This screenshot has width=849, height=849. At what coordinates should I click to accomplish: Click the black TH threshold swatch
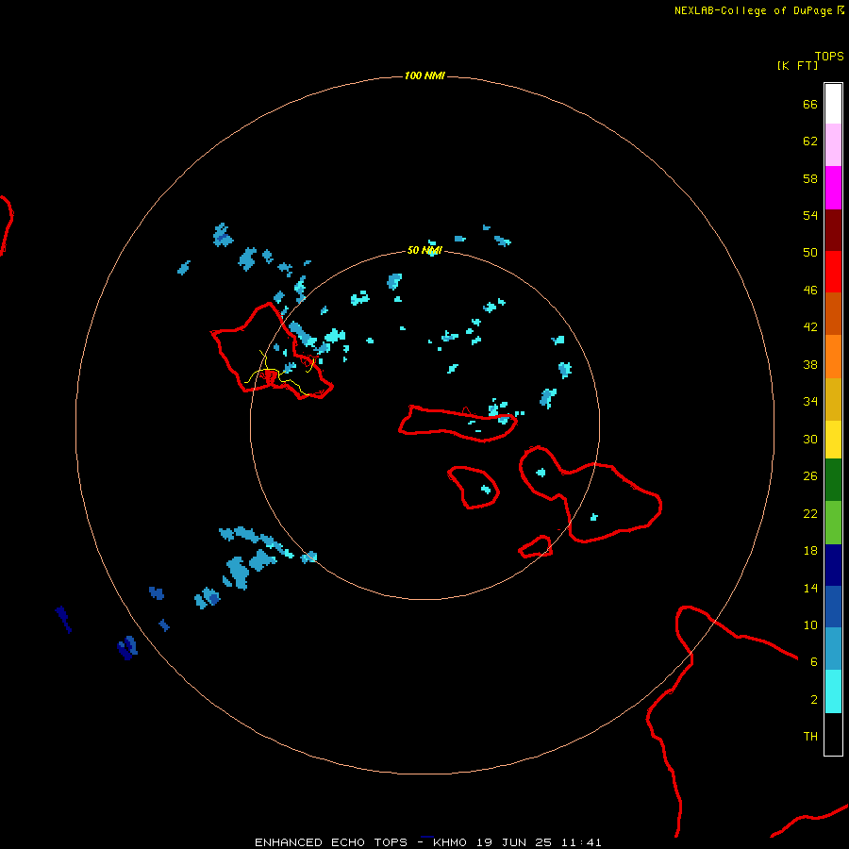(x=833, y=734)
